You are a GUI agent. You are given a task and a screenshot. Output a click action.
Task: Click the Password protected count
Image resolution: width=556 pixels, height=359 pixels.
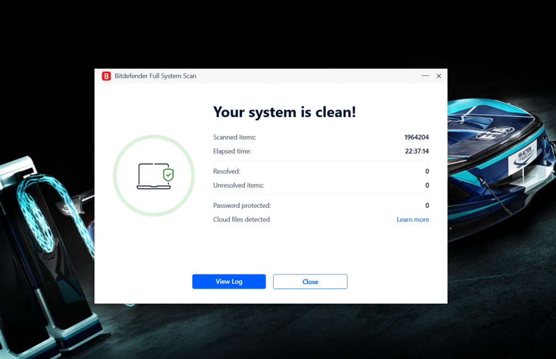coord(427,206)
